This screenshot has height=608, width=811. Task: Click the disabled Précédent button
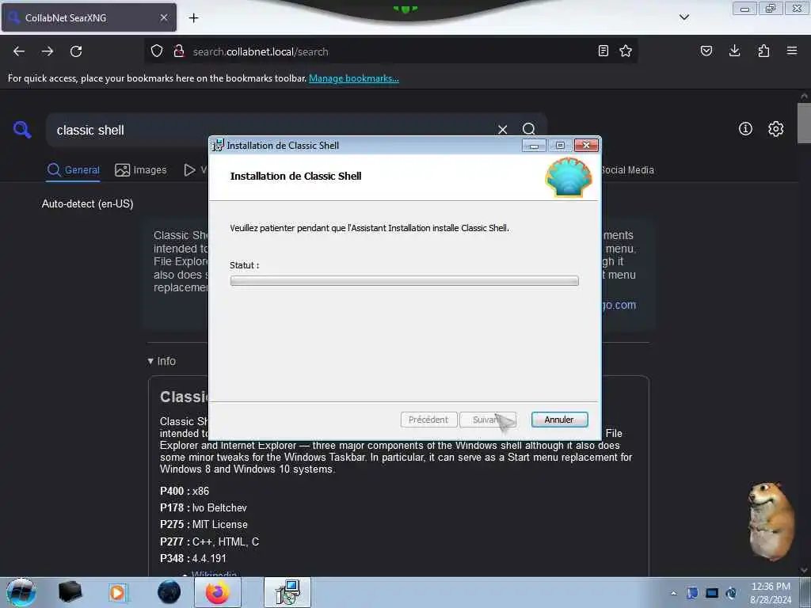[428, 420]
